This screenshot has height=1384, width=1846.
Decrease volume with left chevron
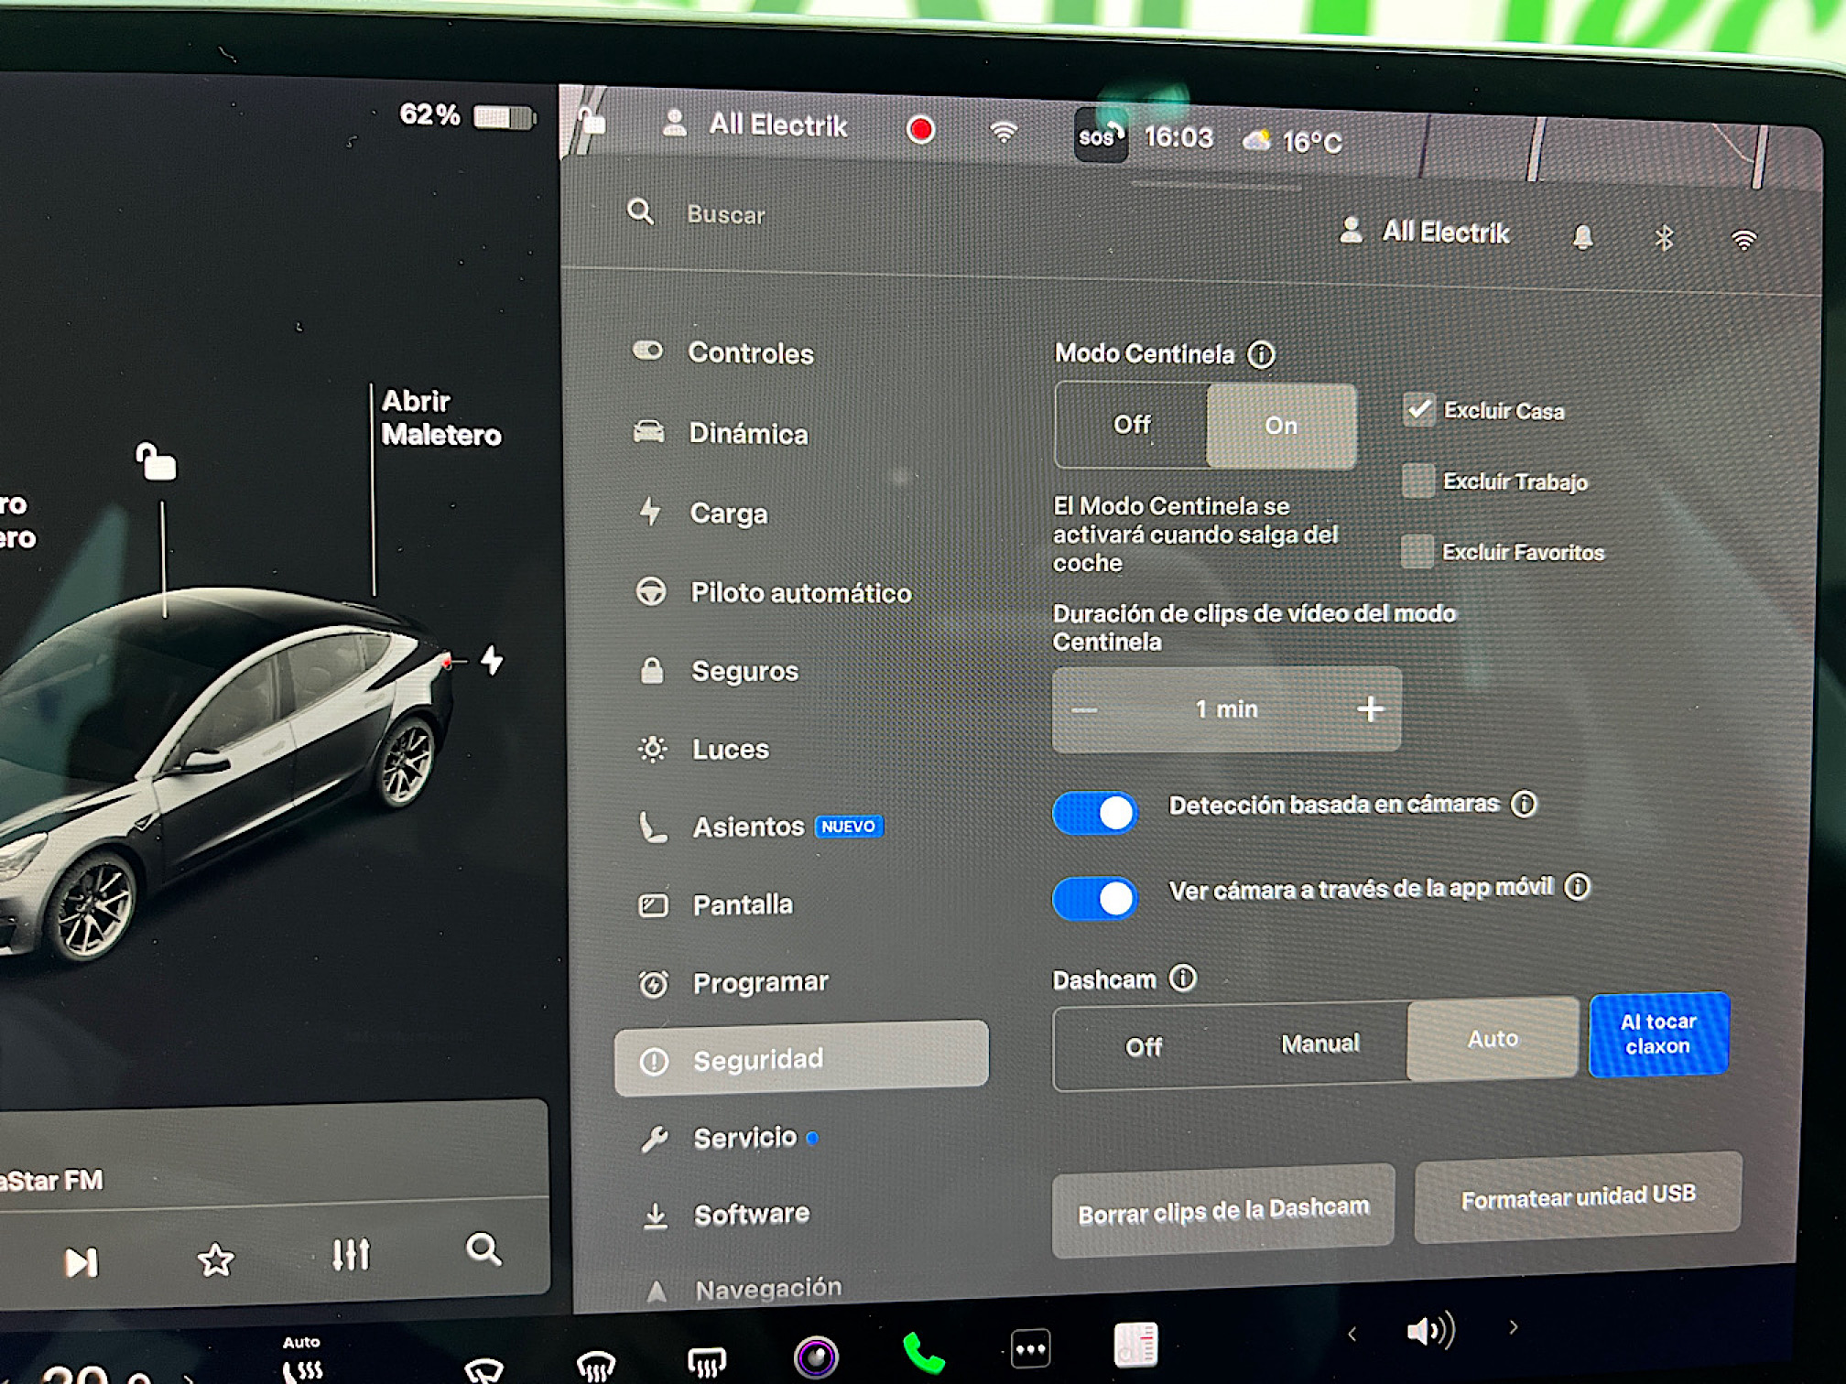pos(1352,1334)
